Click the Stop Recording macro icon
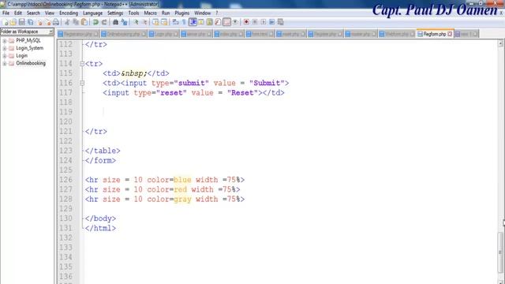Viewport: 505px width, 284px height. [x=255, y=22]
